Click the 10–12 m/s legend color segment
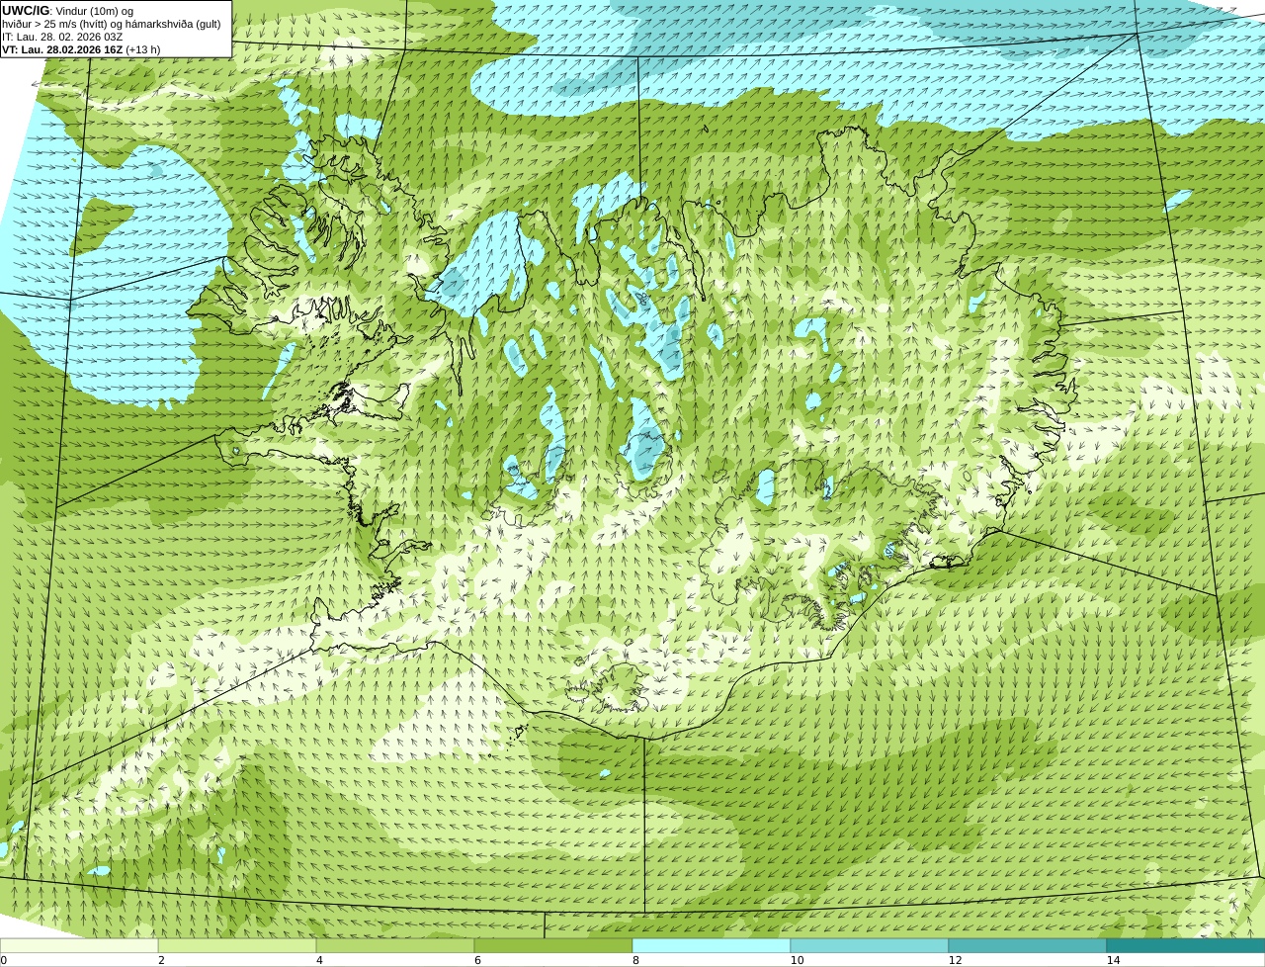This screenshot has width=1265, height=967. click(870, 945)
